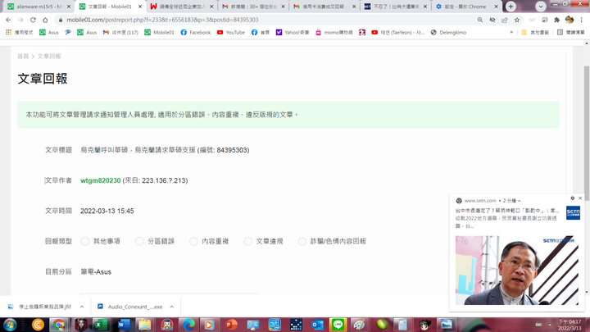Open the Chrome three-dot menu
Image resolution: width=590 pixels, height=332 pixels.
[581, 20]
